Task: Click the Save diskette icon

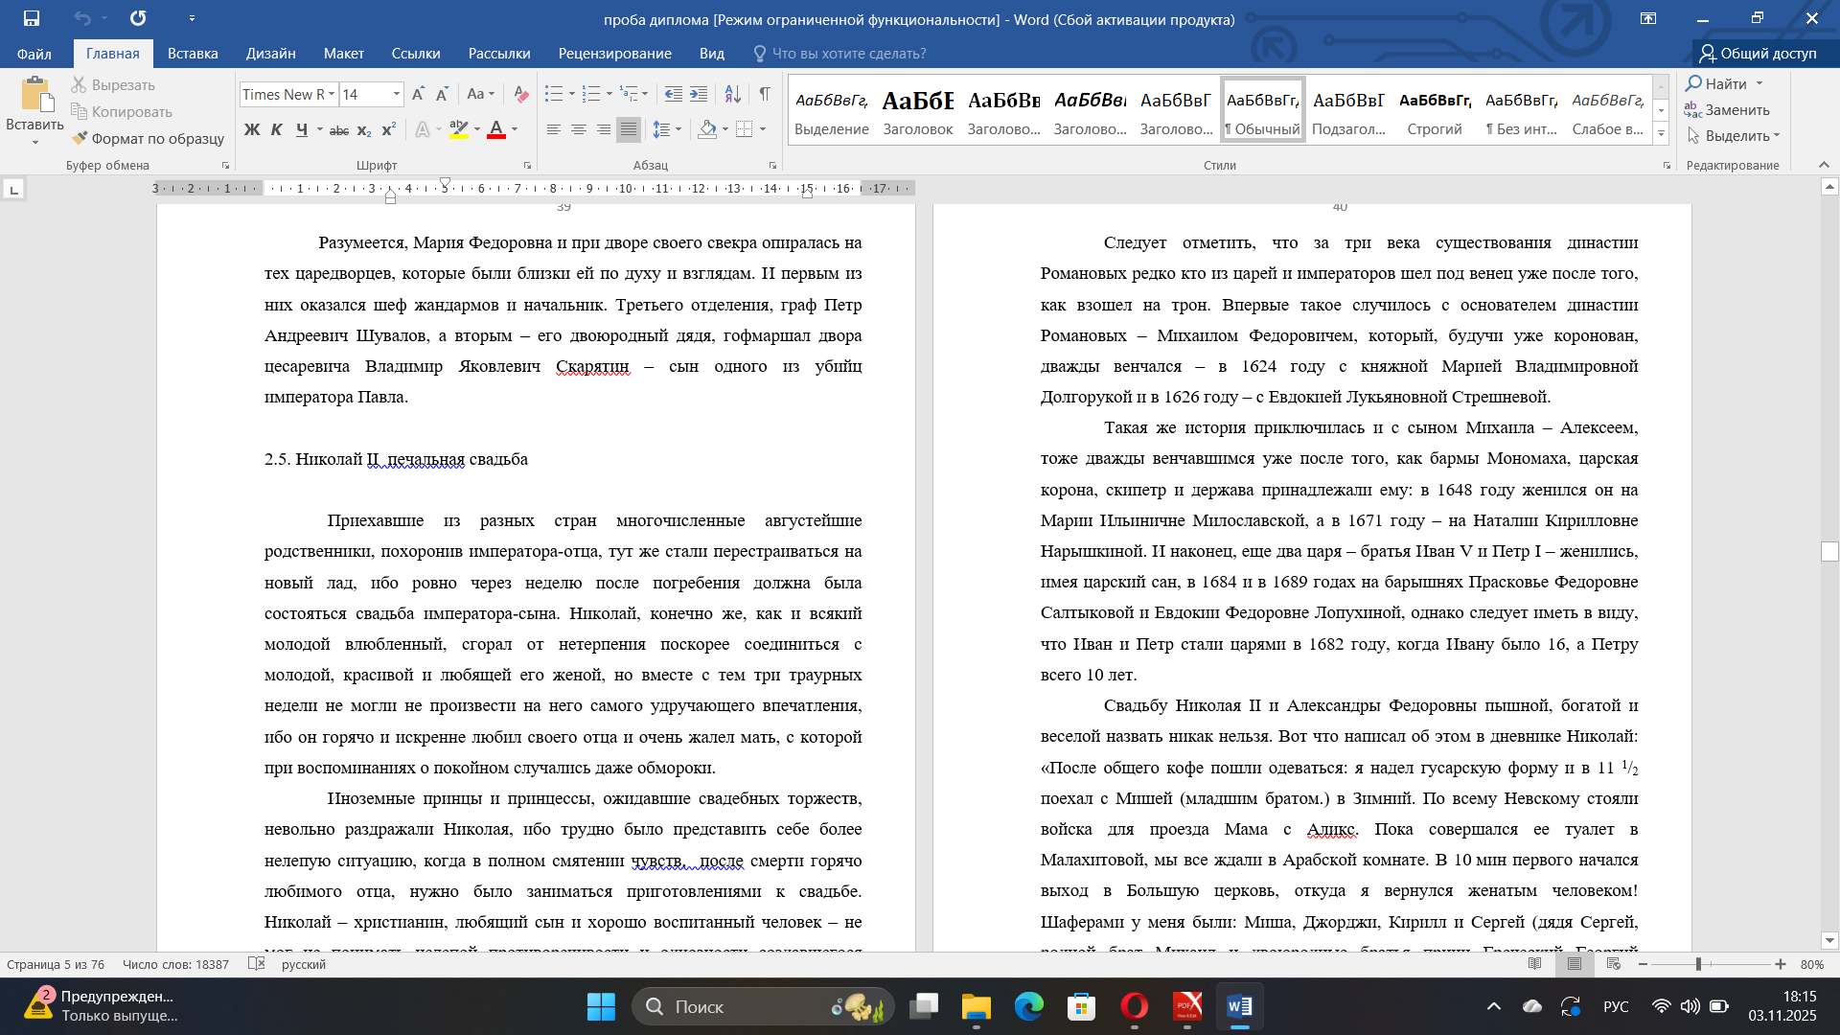Action: (32, 18)
